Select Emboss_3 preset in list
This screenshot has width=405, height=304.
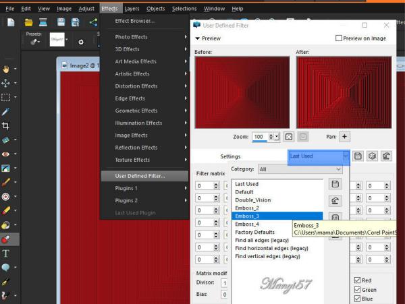(x=247, y=216)
